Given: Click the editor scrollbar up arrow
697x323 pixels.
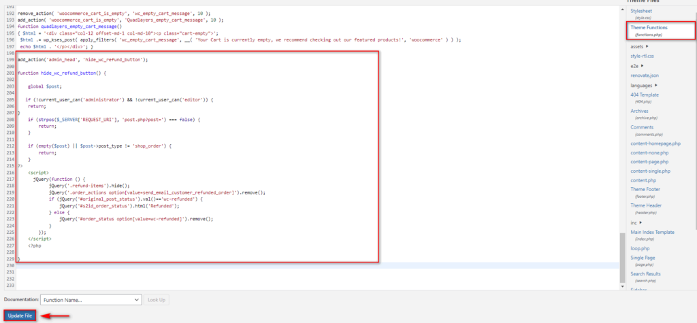Looking at the screenshot, I should pyautogui.click(x=622, y=9).
